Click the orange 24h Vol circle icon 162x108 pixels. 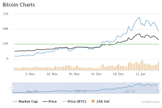[x=93, y=101]
